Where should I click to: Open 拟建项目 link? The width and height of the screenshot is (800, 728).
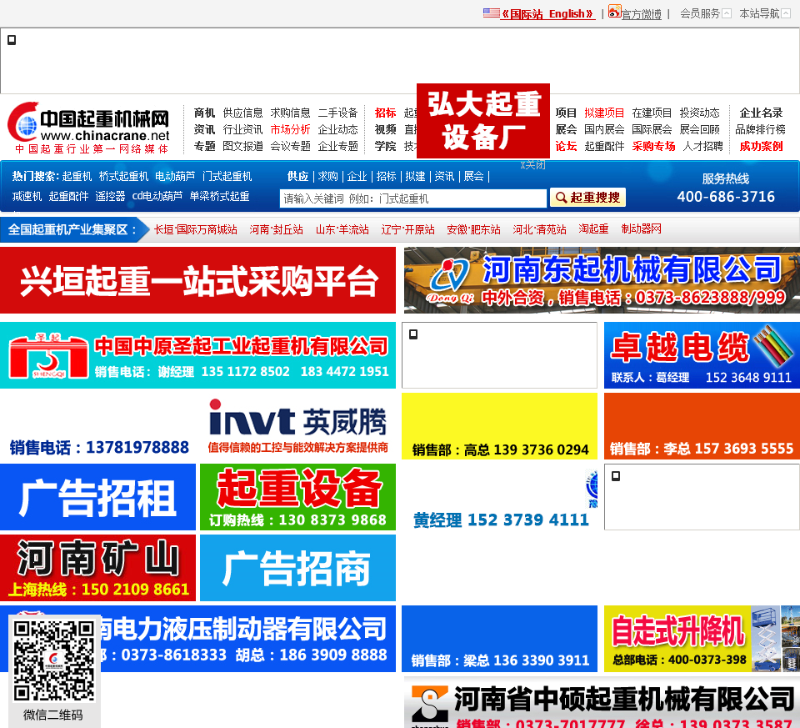point(604,113)
